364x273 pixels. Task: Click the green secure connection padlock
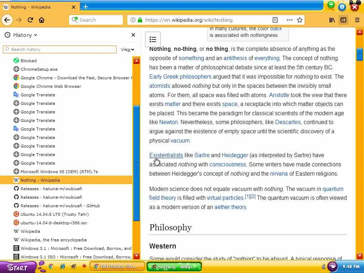140,20
